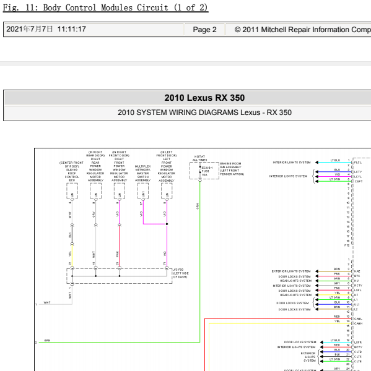Click the BCTY terminal label
This screenshot has width=371, height=371.
click(358, 347)
